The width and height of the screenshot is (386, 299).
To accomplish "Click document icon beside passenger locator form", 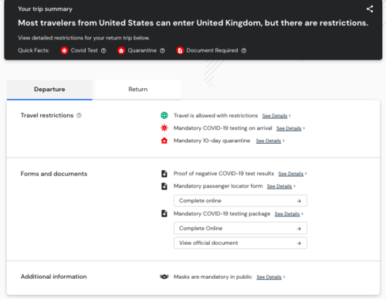I will pyautogui.click(x=164, y=186).
